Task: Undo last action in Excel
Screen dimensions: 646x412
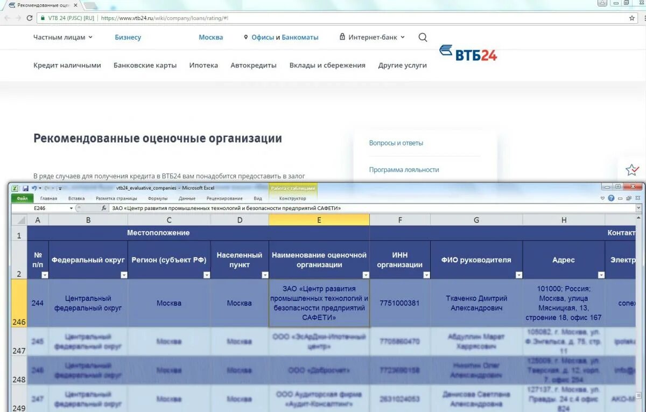Action: click(34, 188)
